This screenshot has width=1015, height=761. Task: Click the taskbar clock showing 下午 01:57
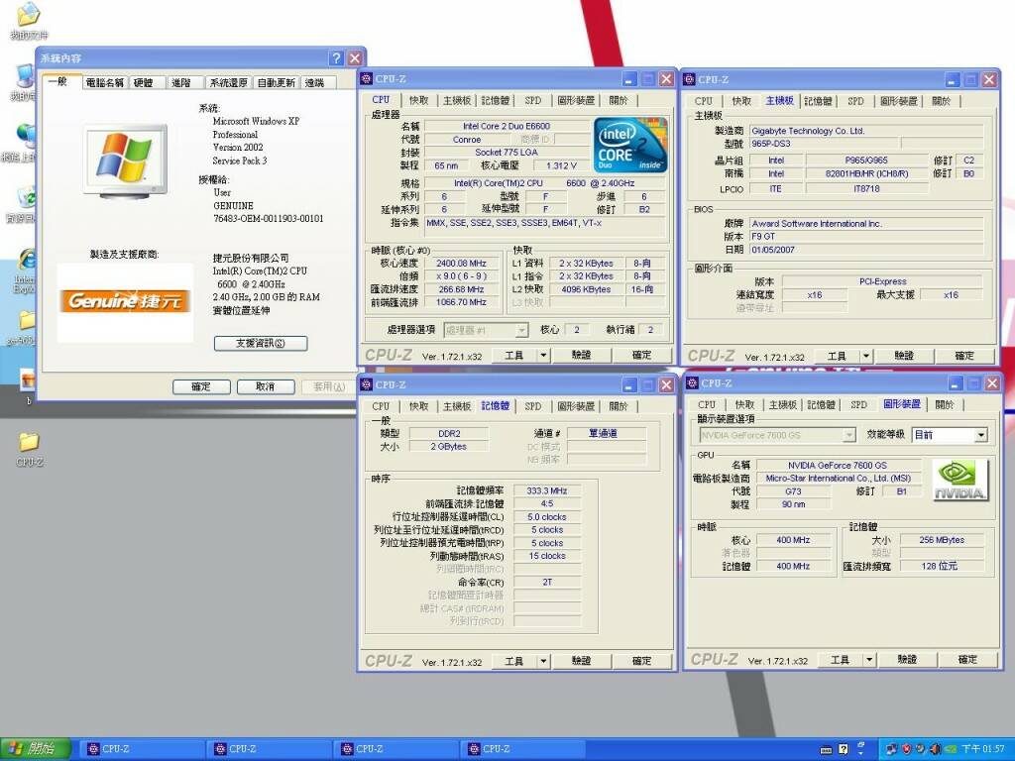(x=982, y=749)
